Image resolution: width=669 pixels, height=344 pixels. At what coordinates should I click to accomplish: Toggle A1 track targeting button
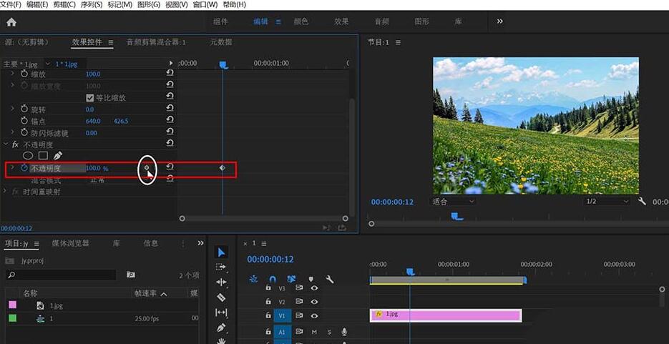[x=282, y=332]
